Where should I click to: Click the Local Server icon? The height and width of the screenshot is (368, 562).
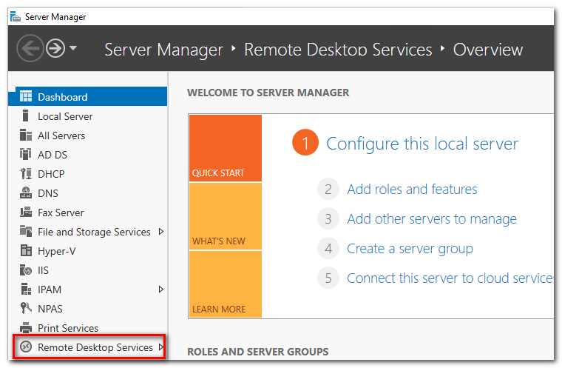(26, 116)
